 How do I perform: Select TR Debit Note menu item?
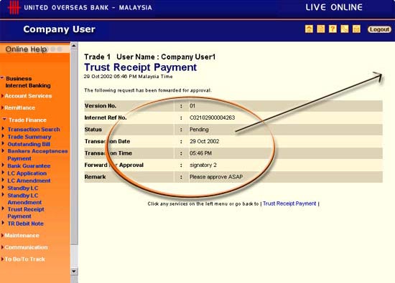25,224
